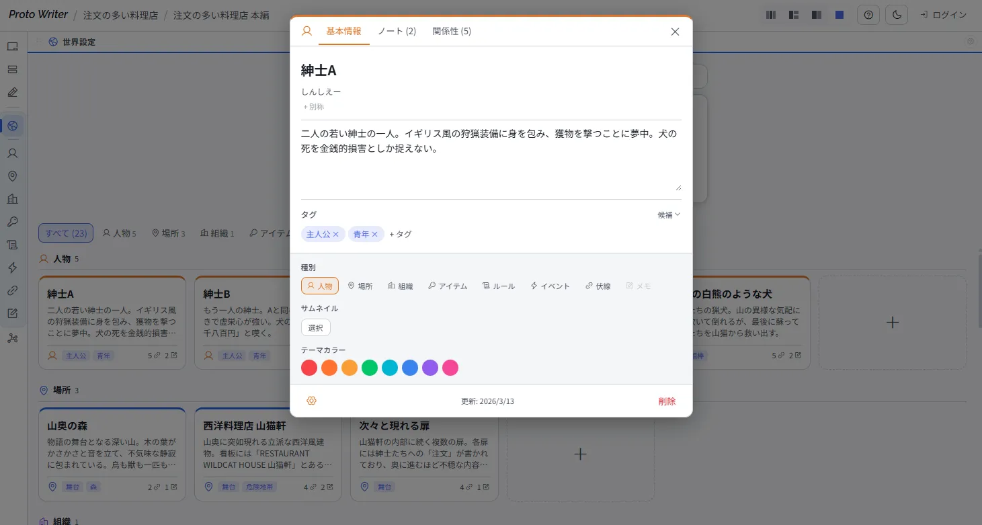Open the locations panel via map pin sidebar icon

(13, 176)
